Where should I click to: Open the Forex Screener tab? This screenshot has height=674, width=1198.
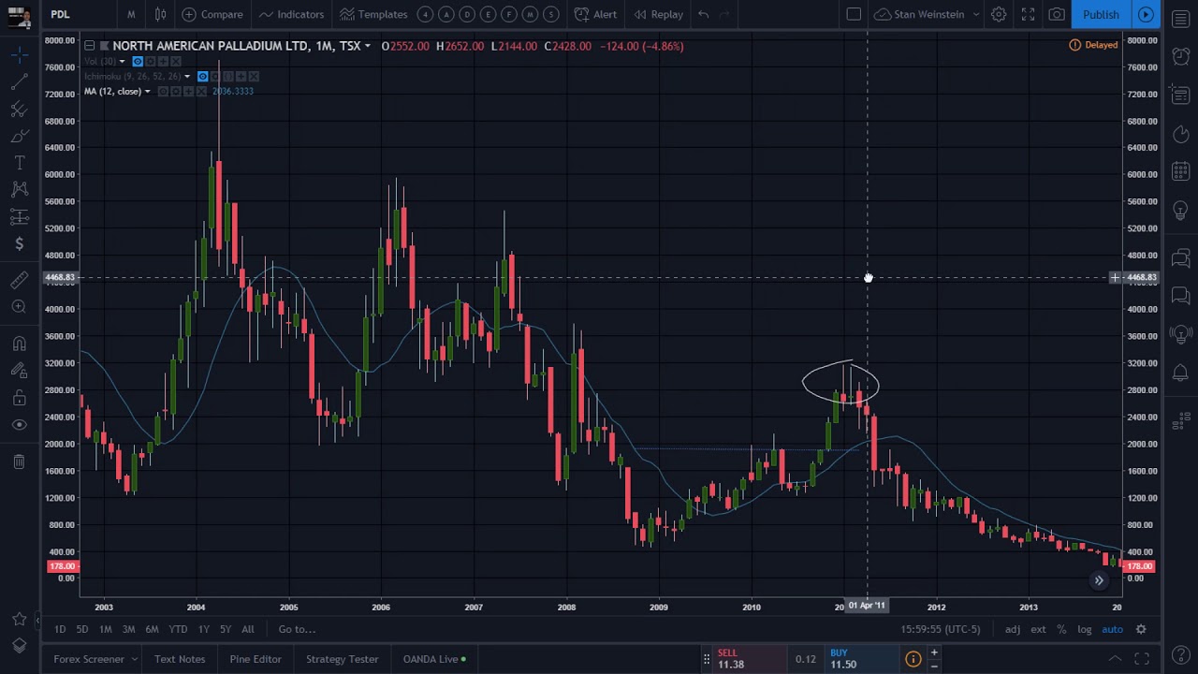[x=89, y=659]
